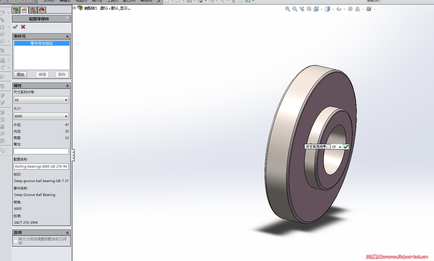This screenshot has width=434, height=261.
Task: Click Zoom to Fit in view toolbar
Action: click(x=288, y=9)
